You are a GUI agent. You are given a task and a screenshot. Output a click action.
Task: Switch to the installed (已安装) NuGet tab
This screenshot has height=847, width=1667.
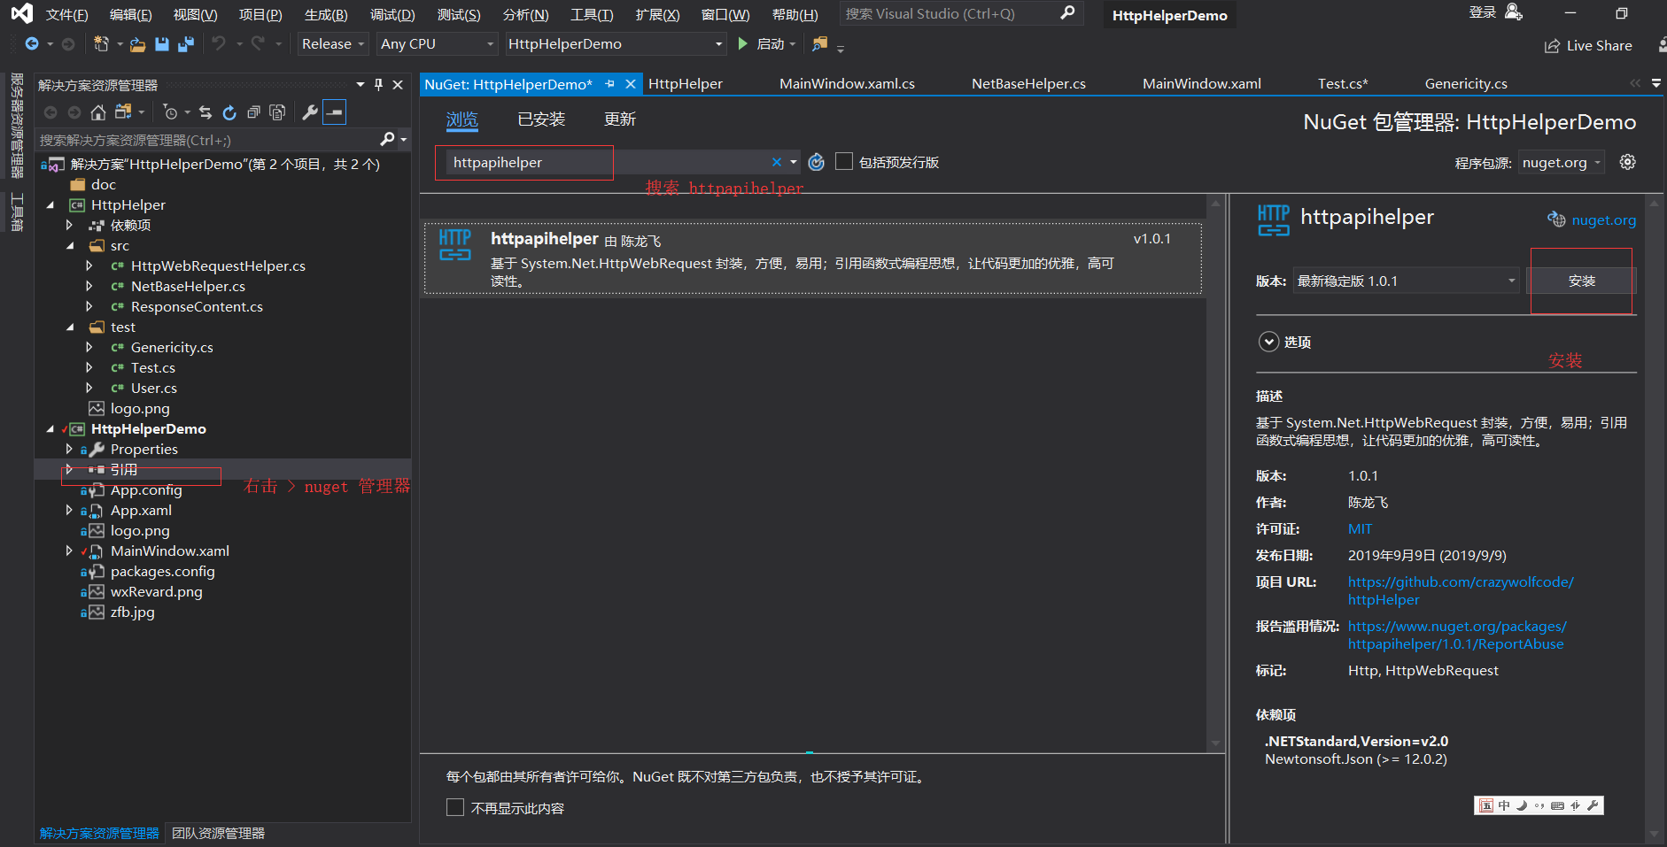point(541,119)
